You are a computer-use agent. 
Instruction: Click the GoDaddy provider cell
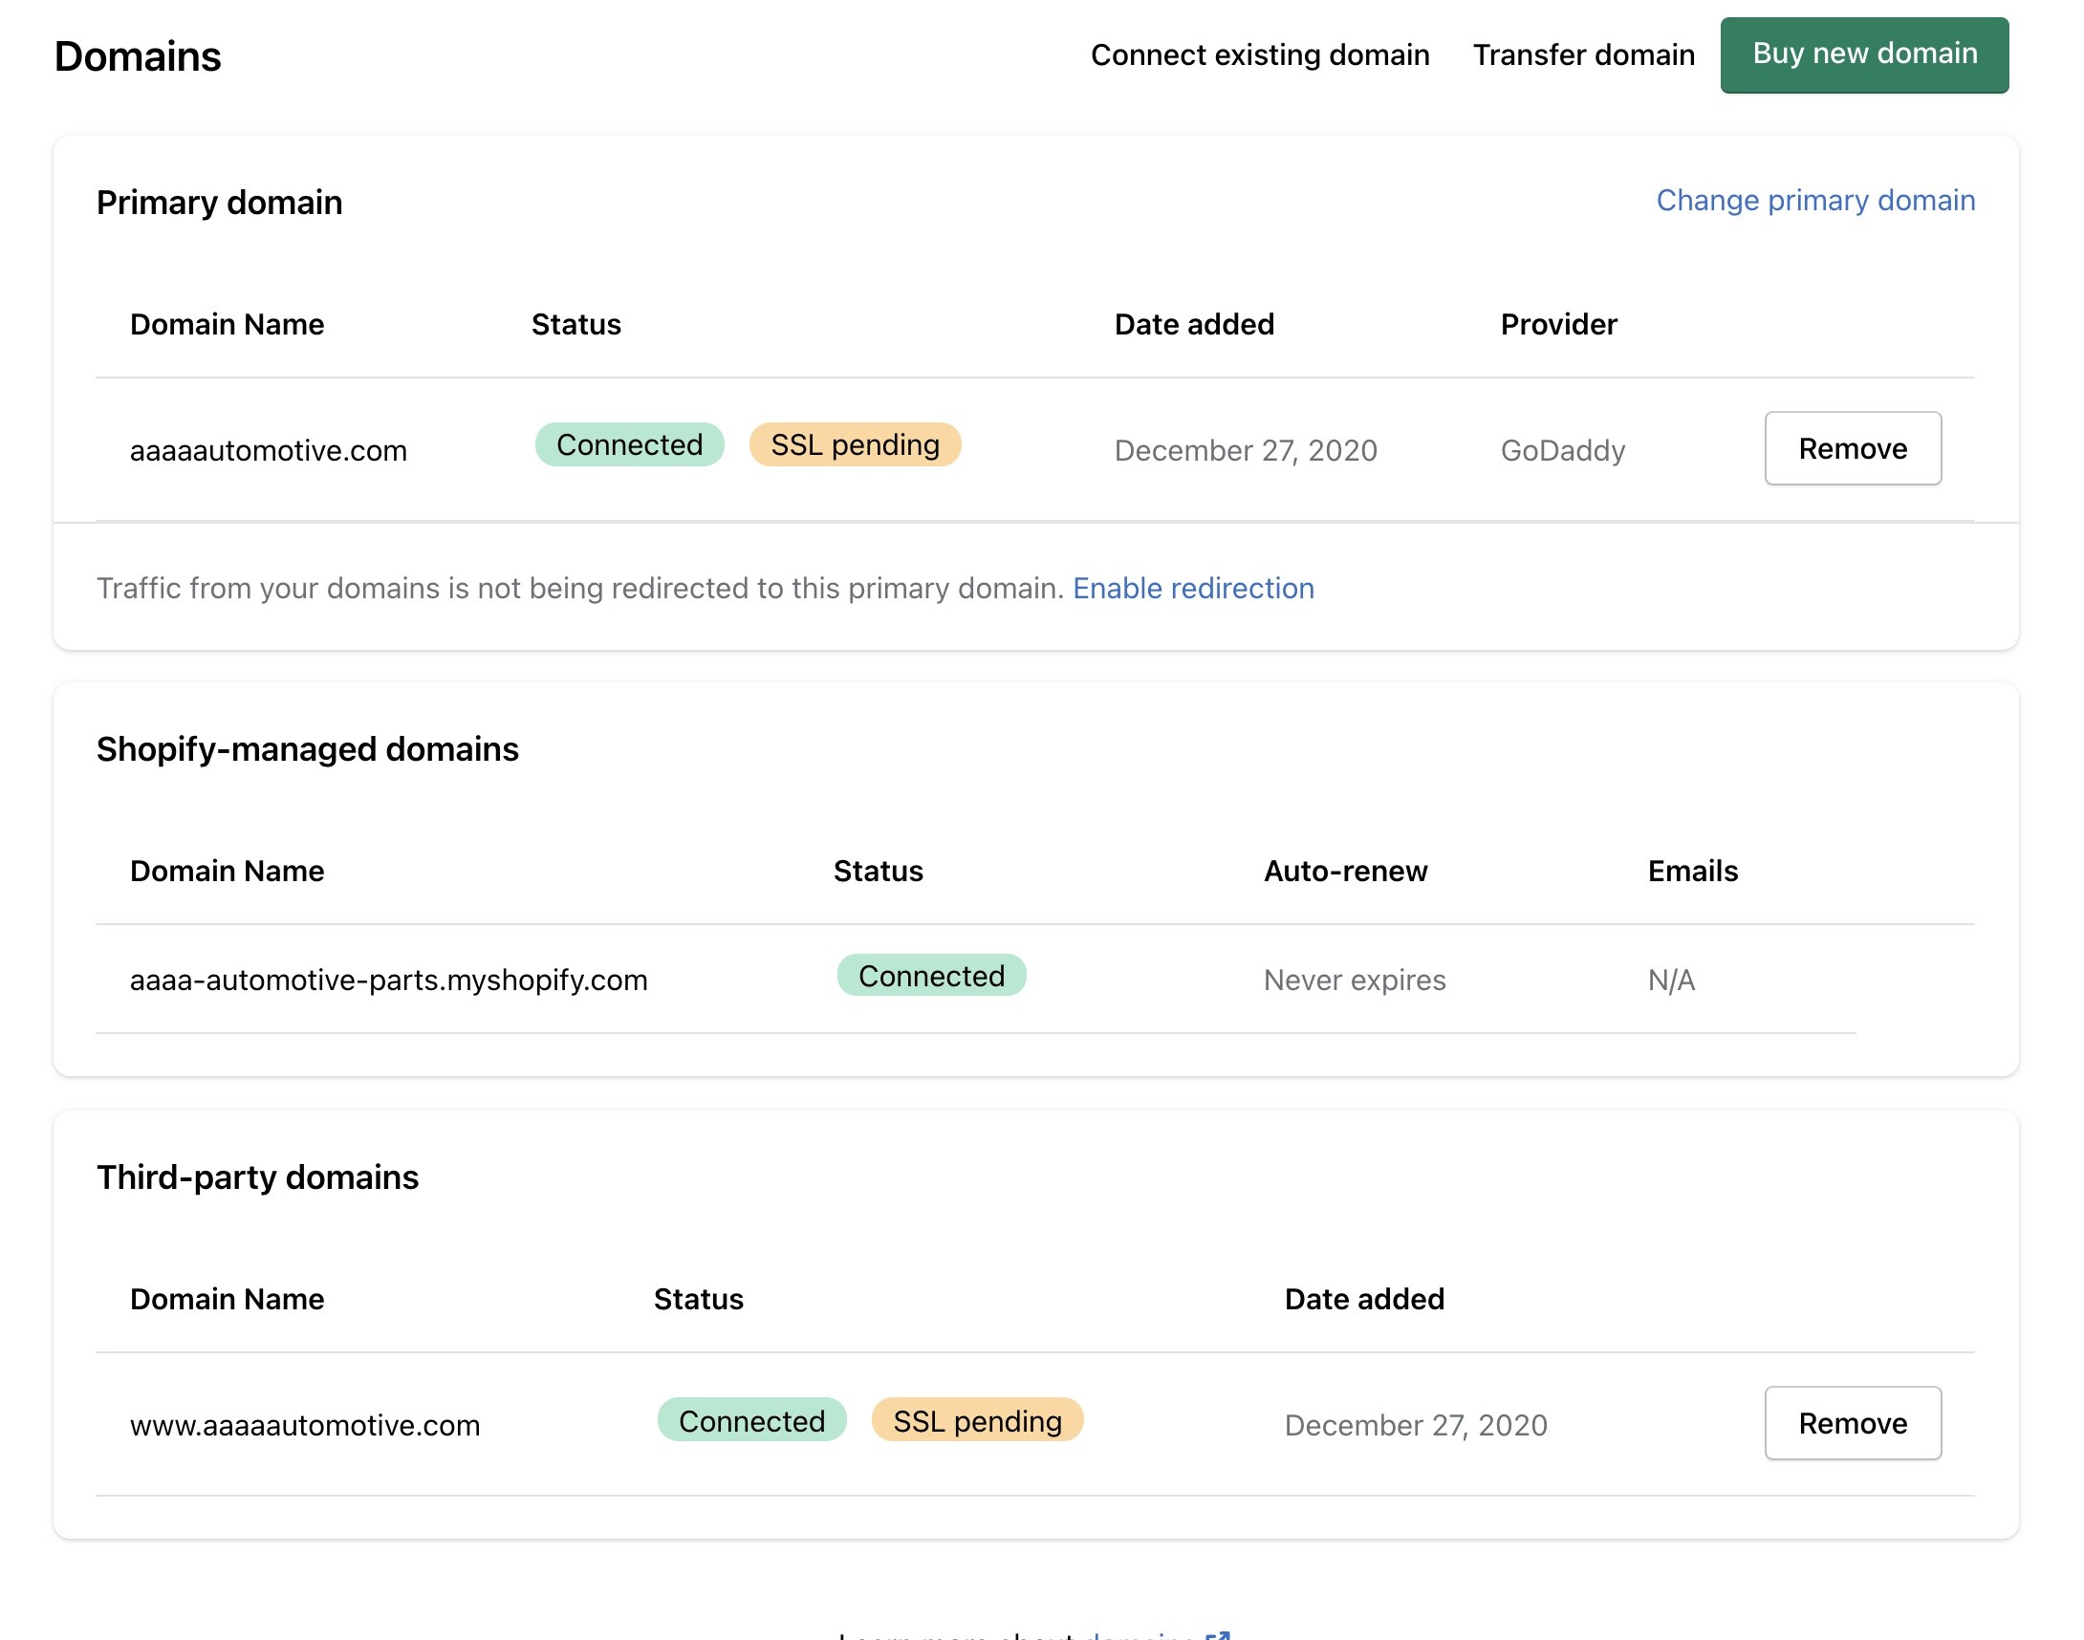(1561, 450)
